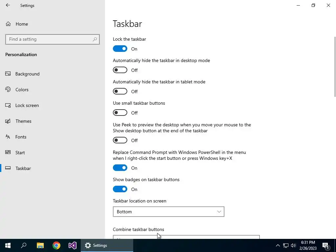Go back using the Settings back arrow

8,5
